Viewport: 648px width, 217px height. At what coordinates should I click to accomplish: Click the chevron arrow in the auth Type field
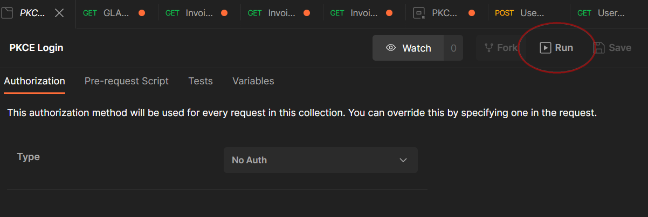[403, 160]
